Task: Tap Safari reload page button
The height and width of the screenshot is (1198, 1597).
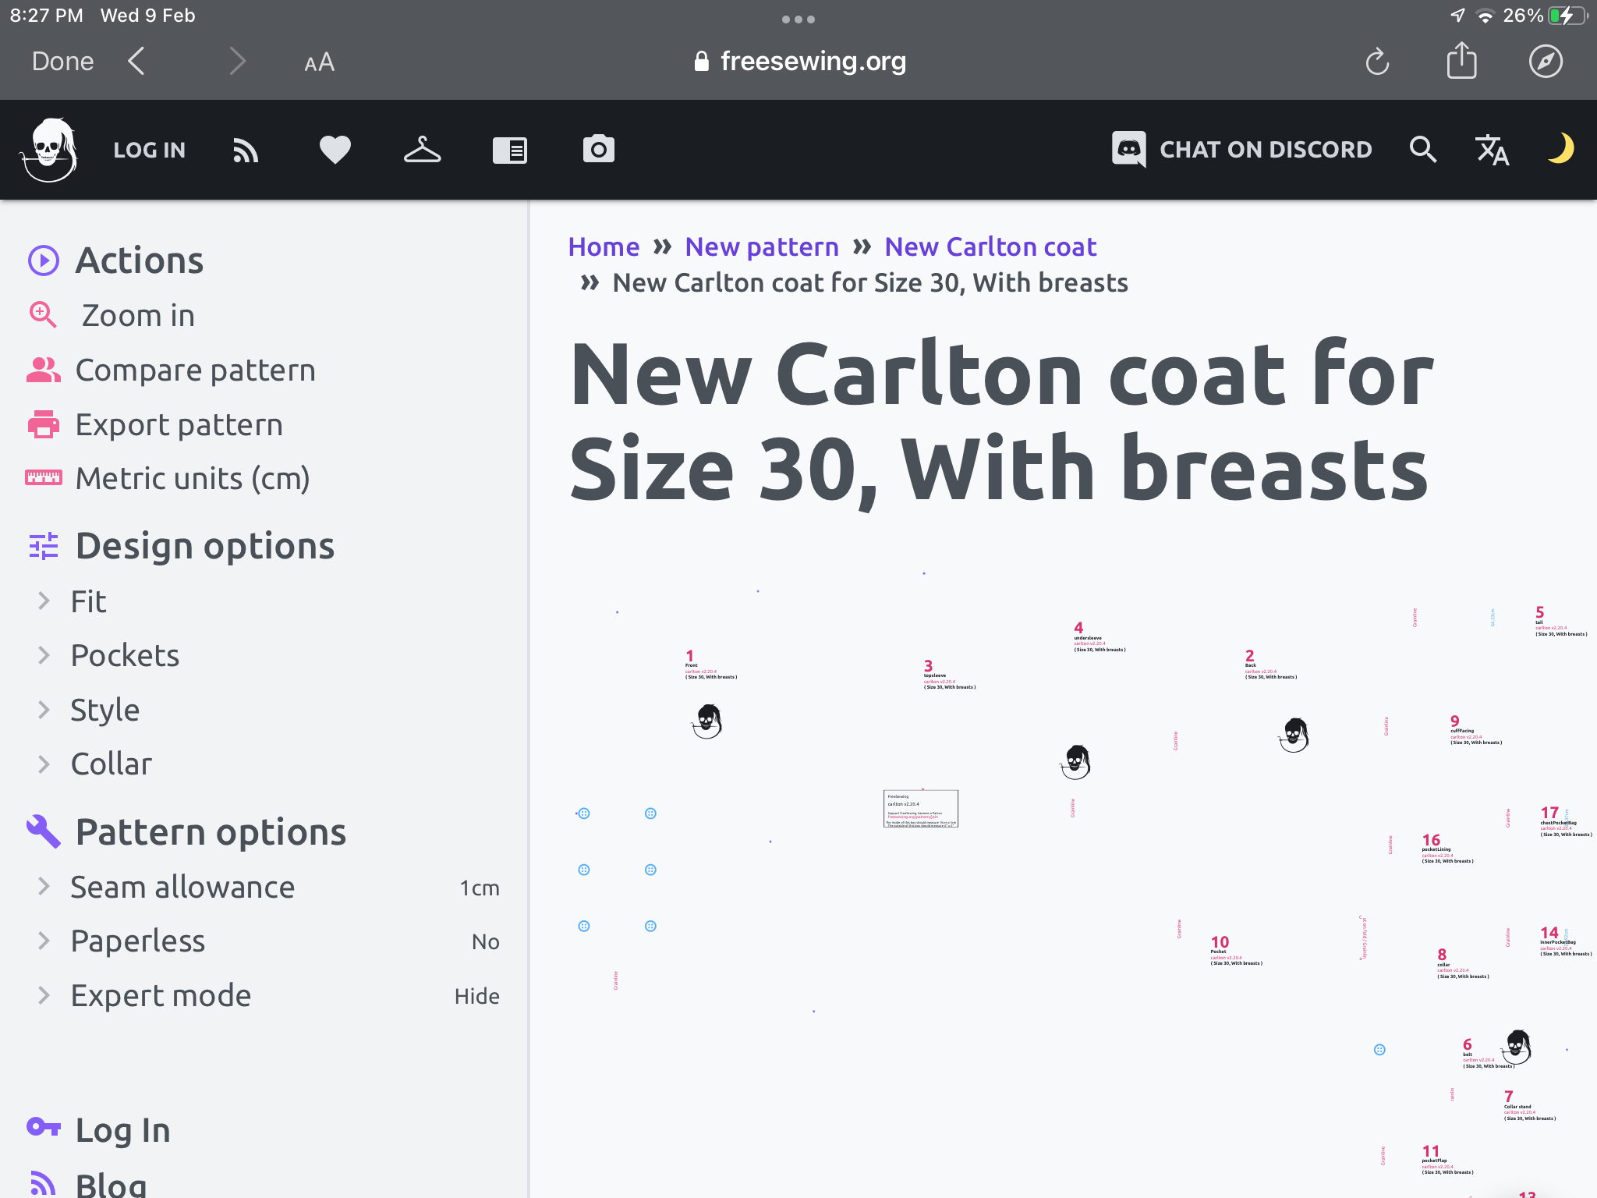Action: (x=1377, y=62)
